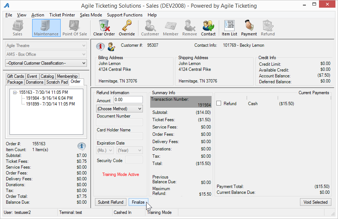Select the Maintenance toolbar icon
Viewport: 338px width, 219px height.
(x=46, y=28)
